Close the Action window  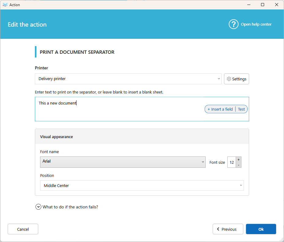(277, 5)
